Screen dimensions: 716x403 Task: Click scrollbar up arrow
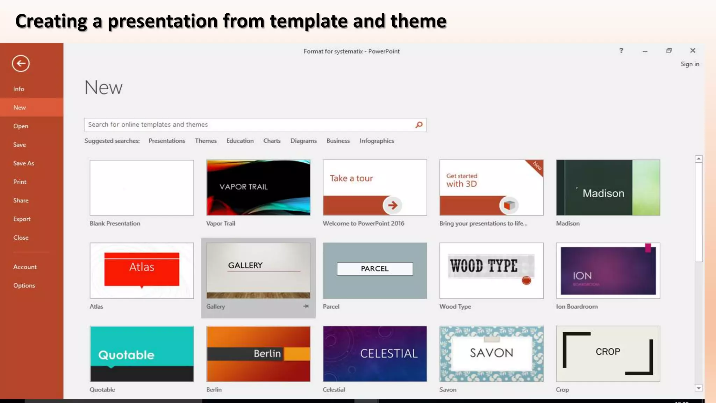click(699, 159)
